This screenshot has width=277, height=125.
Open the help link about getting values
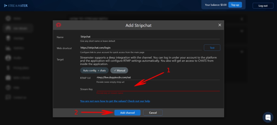(115, 101)
